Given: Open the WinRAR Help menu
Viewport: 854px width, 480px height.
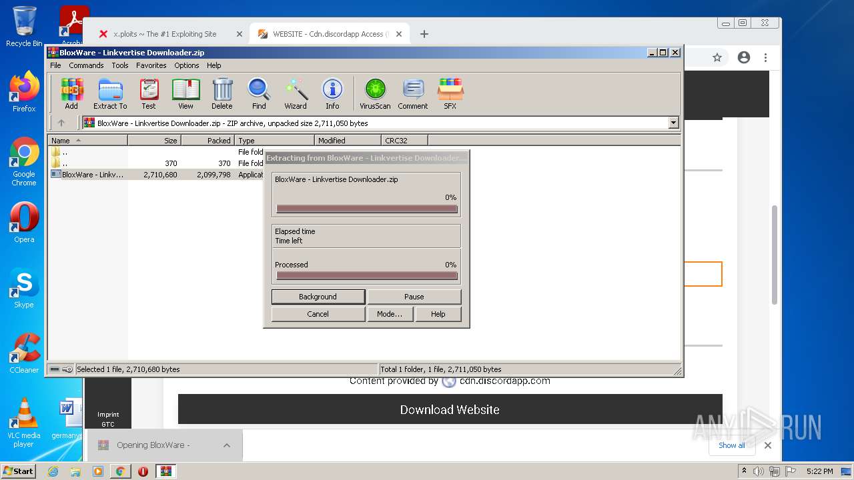Looking at the screenshot, I should 213,65.
